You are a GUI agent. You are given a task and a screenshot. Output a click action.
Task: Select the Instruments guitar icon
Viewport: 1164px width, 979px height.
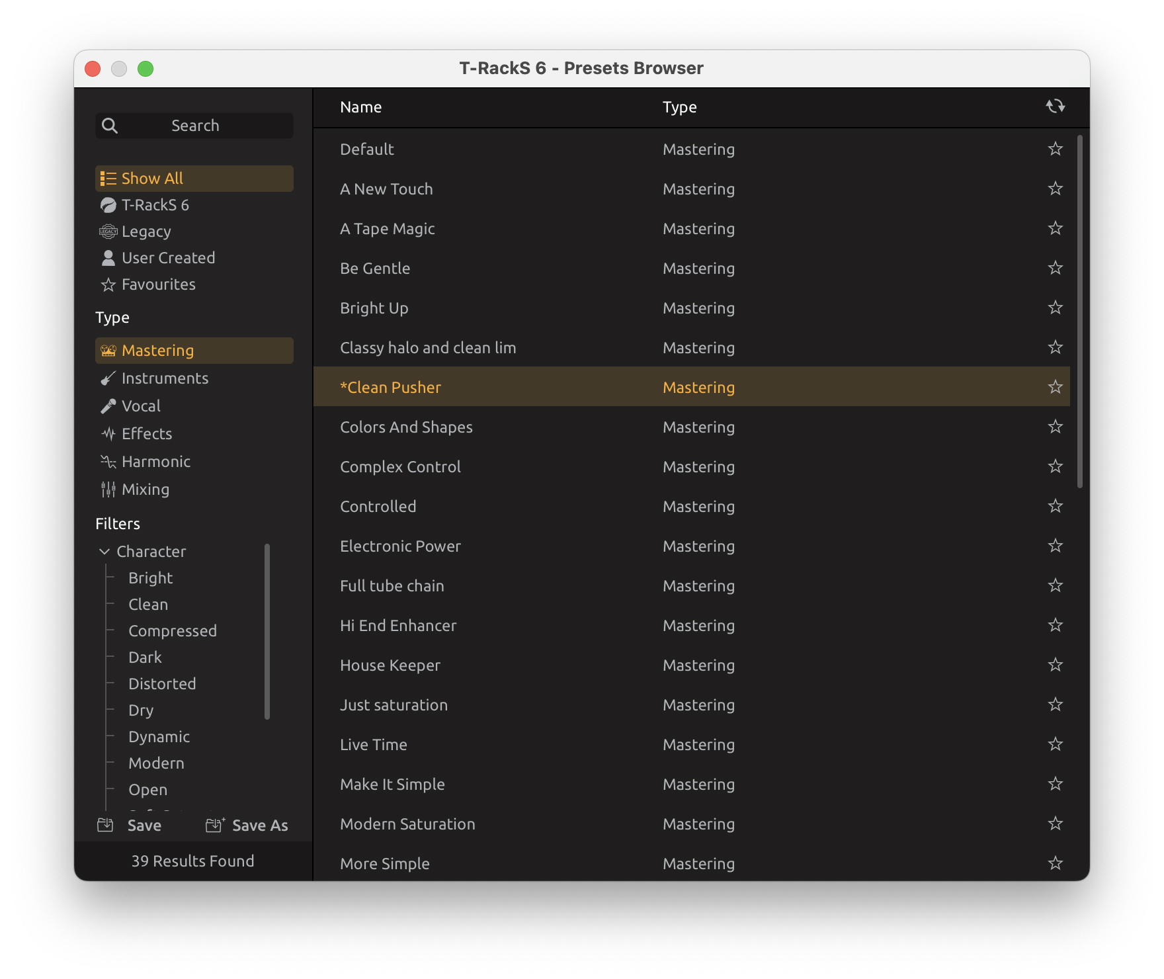click(108, 378)
